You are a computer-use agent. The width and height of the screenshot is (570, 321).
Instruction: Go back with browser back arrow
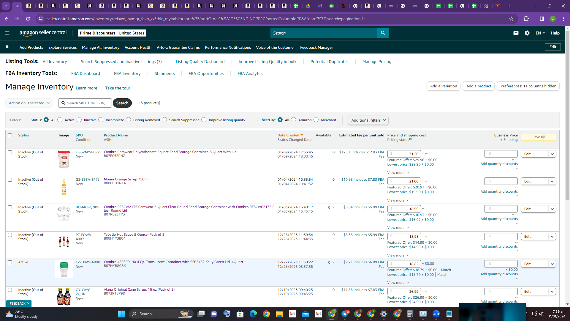[7, 19]
